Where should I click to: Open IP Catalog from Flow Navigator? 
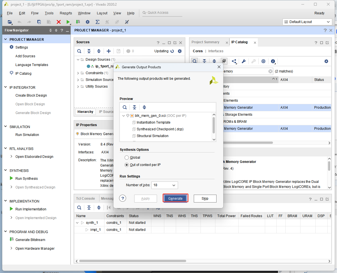[23, 74]
